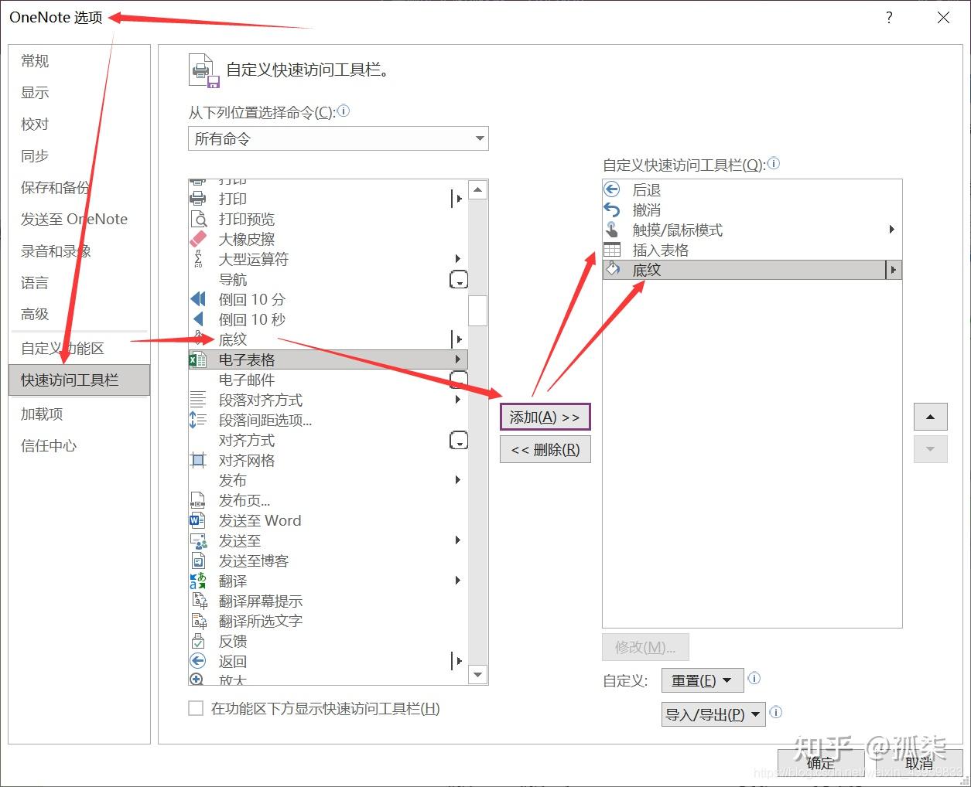971x787 pixels.
Task: Click the move up arrow button
Action: (x=931, y=417)
